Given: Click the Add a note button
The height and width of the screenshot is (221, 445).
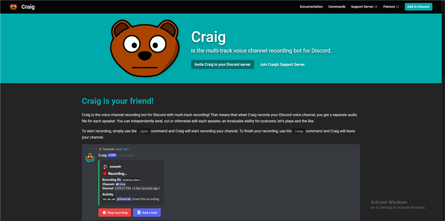Looking at the screenshot, I should coord(147,213).
